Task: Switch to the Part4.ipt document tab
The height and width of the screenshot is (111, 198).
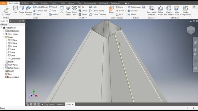Action: (x=60, y=105)
